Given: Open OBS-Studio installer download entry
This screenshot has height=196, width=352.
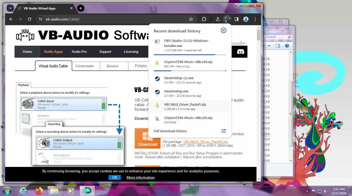Looking at the screenshot, I should pos(190,45).
